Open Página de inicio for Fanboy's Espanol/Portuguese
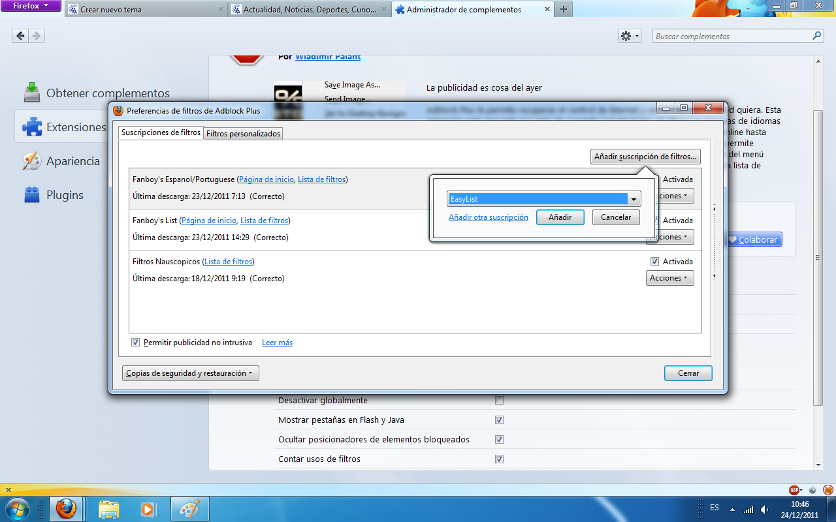The height and width of the screenshot is (522, 836). tap(266, 179)
